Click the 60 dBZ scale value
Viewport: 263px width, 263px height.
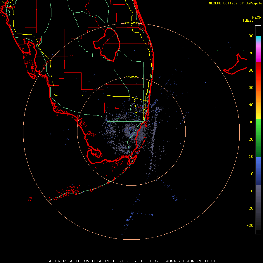click(x=251, y=70)
